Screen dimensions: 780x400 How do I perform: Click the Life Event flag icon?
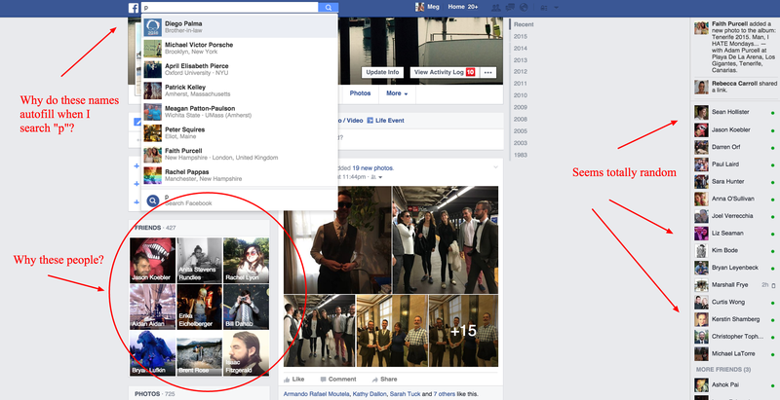tap(370, 120)
